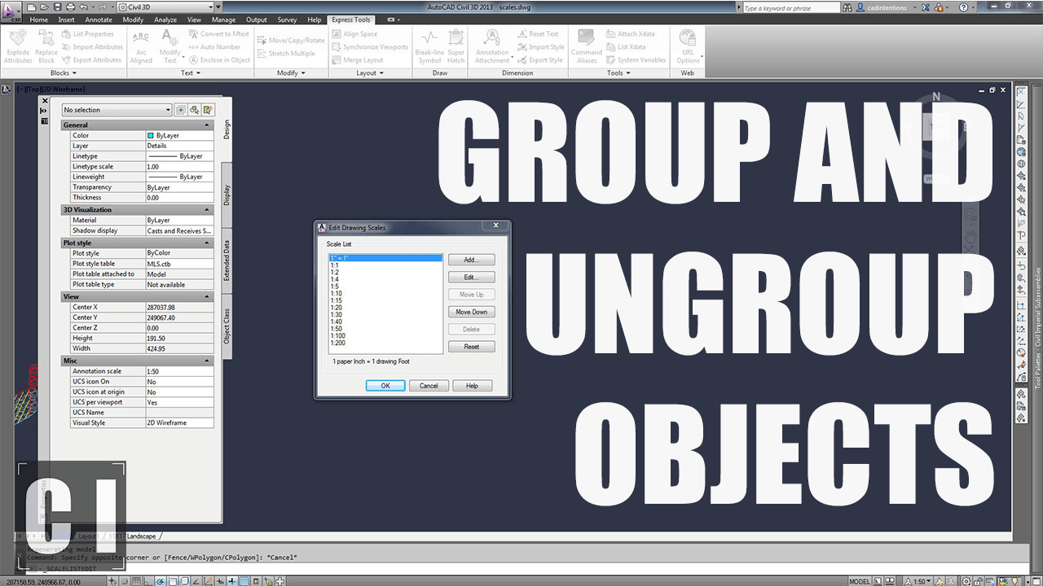The image size is (1043, 586).
Task: Select the 1:100 scale in Scale List
Action: point(338,335)
